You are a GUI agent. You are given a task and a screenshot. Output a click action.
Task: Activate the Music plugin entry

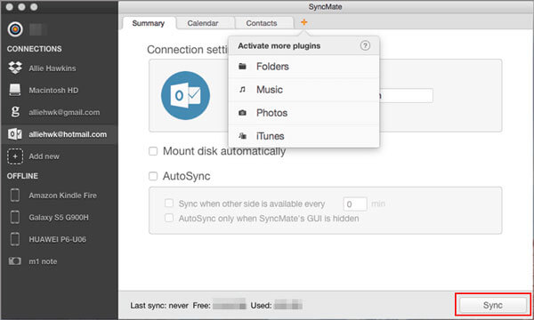(303, 90)
